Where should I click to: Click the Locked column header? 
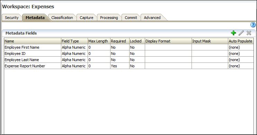(137, 41)
